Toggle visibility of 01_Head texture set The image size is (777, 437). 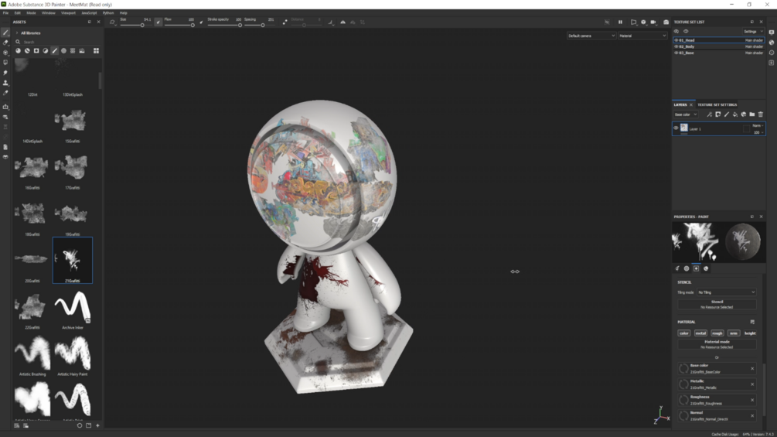click(676, 40)
